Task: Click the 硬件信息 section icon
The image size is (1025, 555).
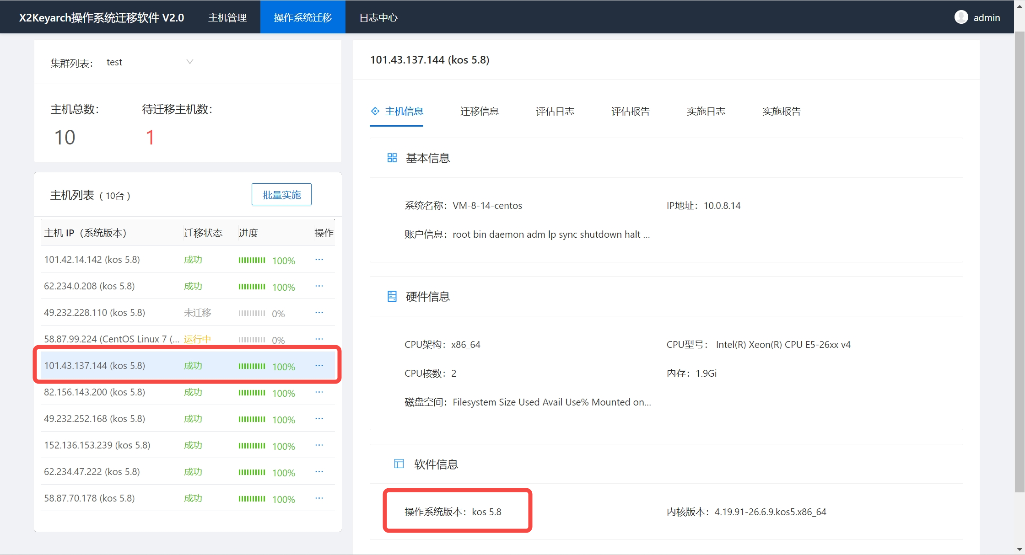Action: point(392,297)
